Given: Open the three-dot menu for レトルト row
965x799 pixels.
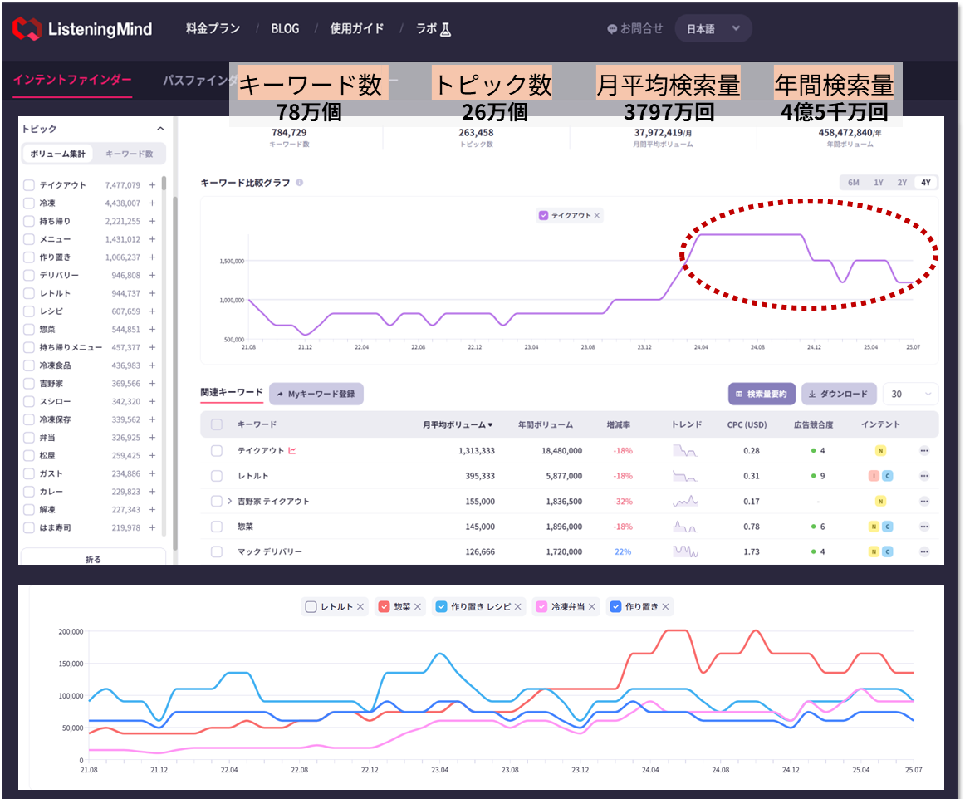Looking at the screenshot, I should (923, 476).
